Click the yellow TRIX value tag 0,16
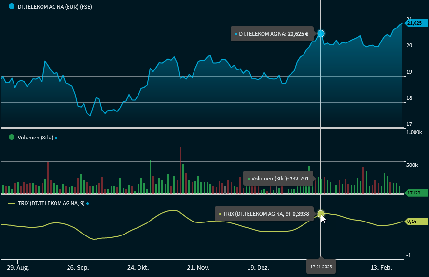Screen dimensions: 429x277 tap(415, 222)
